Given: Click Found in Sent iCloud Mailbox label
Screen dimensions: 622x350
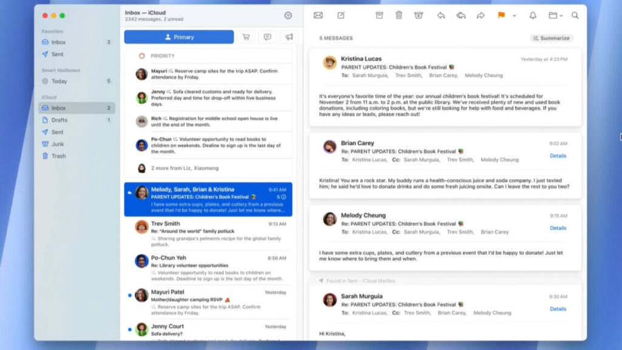Looking at the screenshot, I should 361,281.
